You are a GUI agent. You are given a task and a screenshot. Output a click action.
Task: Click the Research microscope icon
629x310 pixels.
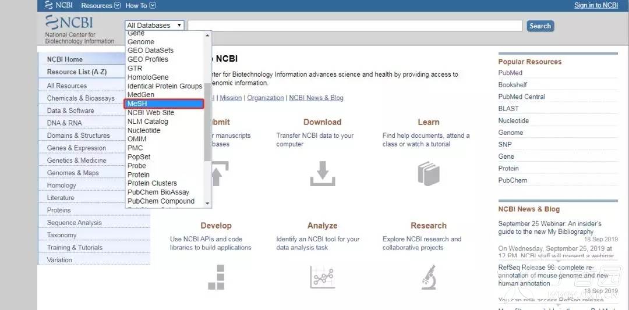point(429,277)
